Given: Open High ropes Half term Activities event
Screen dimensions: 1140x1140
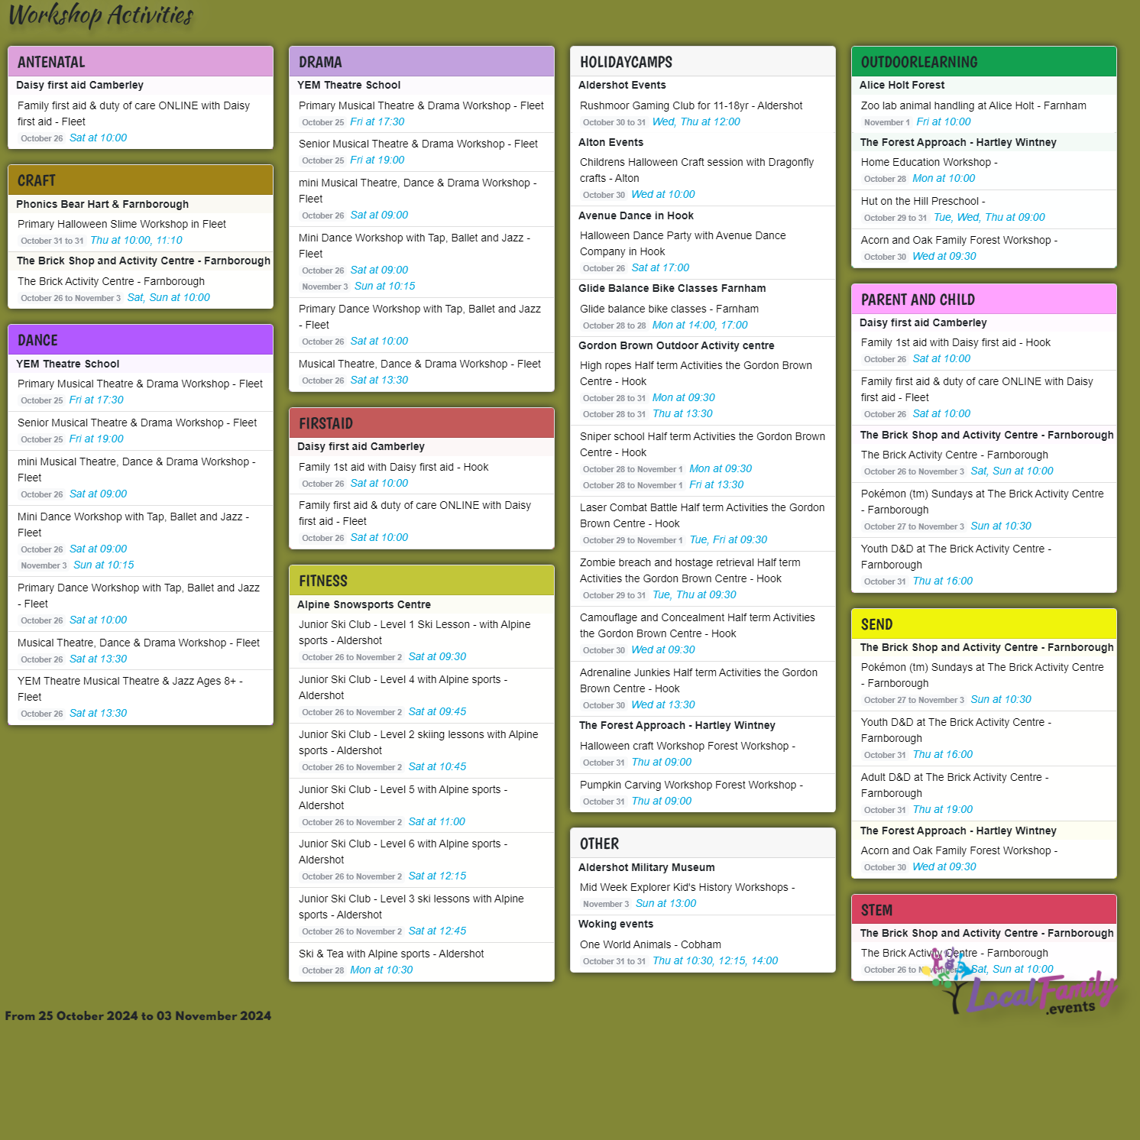Looking at the screenshot, I should point(696,373).
